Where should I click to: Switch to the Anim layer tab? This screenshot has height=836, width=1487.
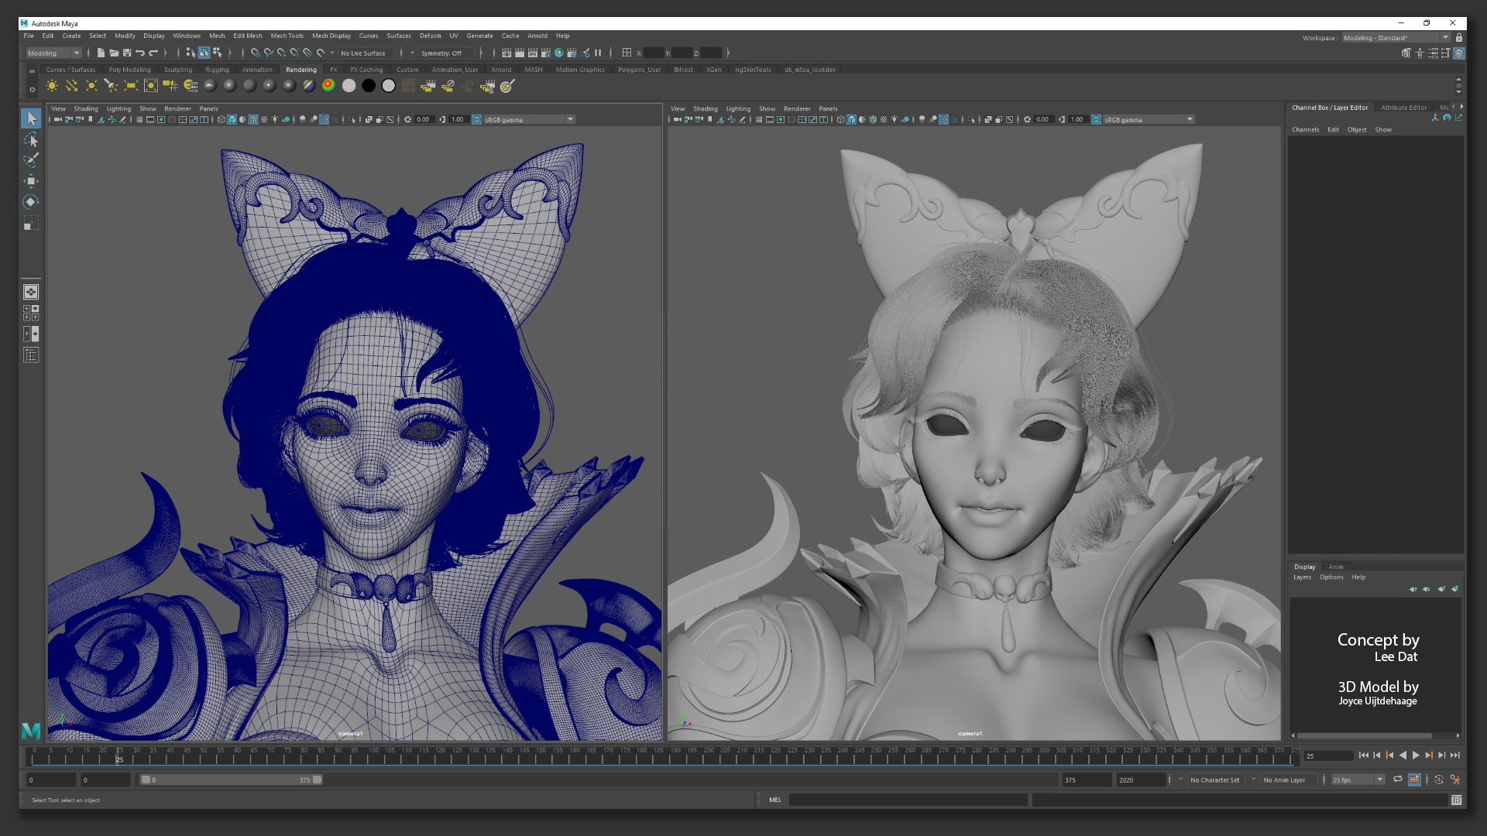[x=1336, y=567]
